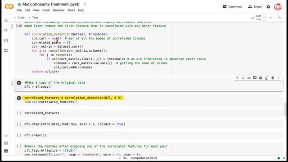This screenshot has width=288, height=162.
Task: Share the notebook
Action: point(255,7)
